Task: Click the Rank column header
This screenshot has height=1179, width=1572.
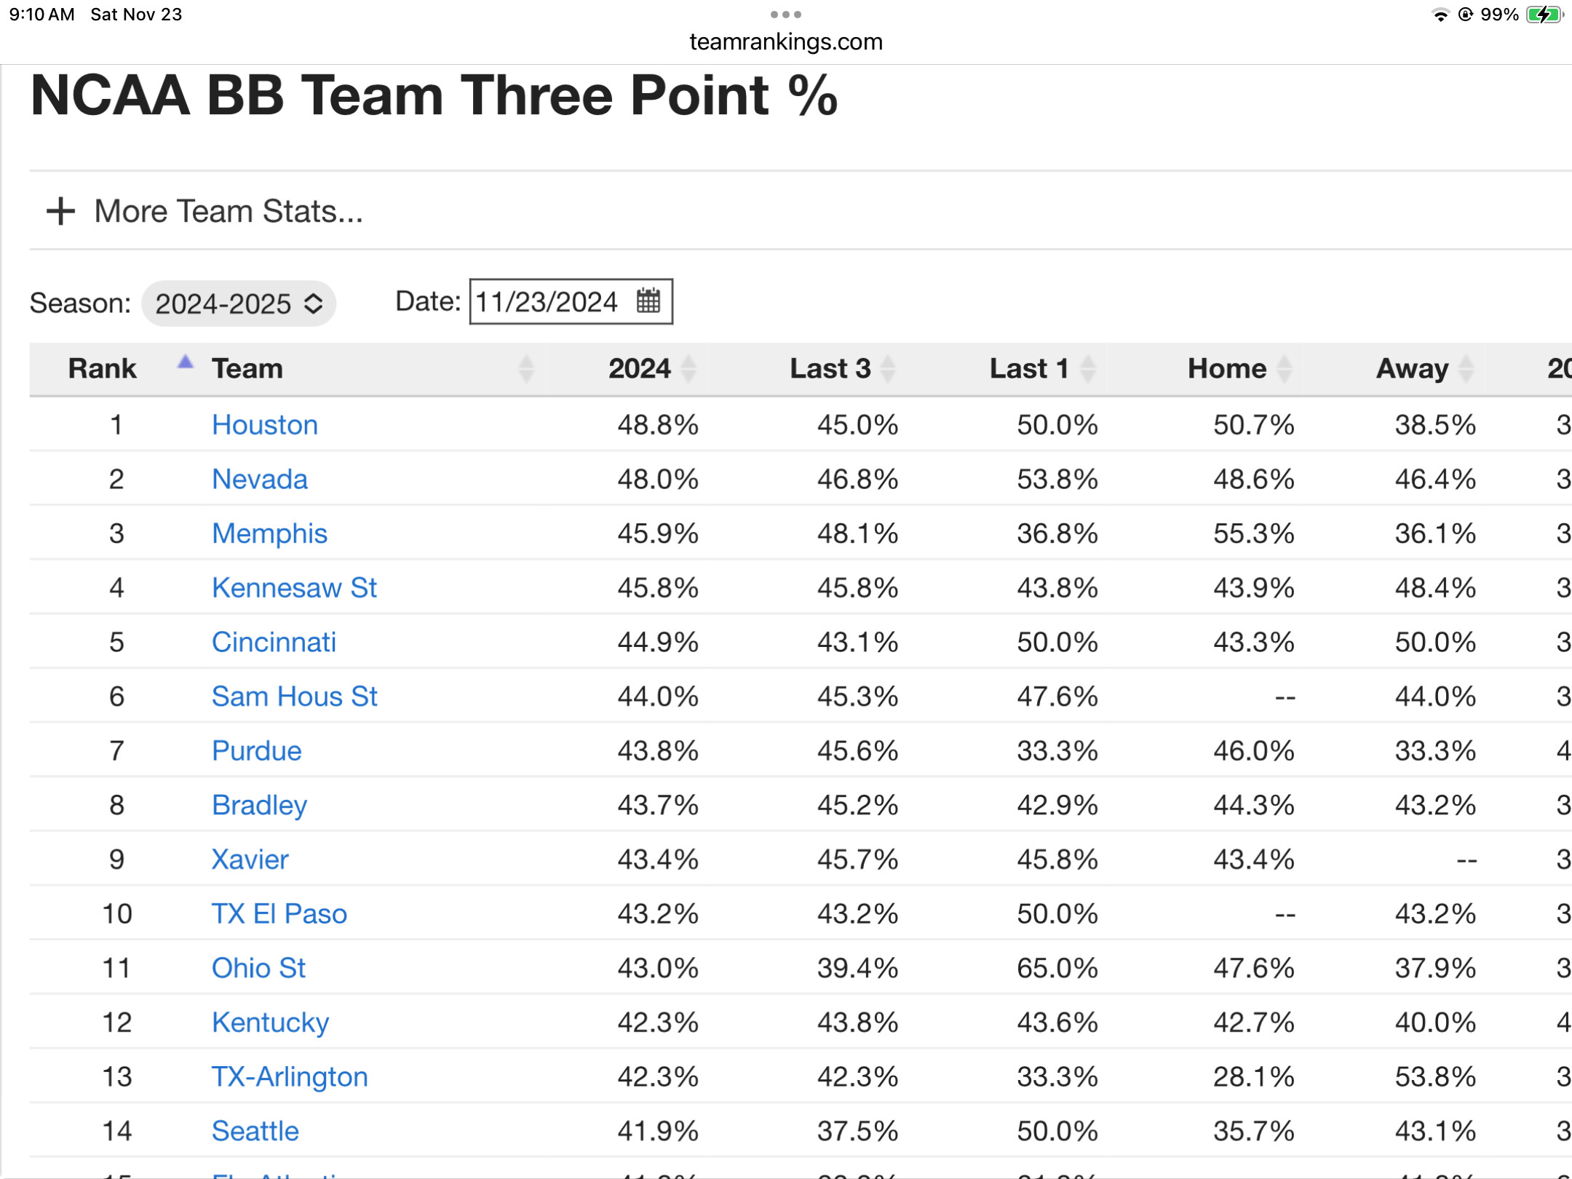Action: (102, 368)
